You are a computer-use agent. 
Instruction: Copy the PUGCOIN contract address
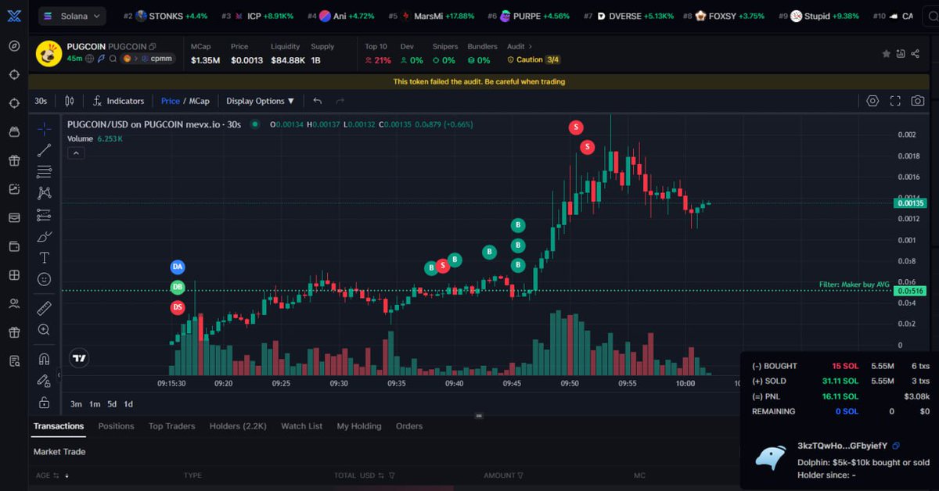[153, 47]
